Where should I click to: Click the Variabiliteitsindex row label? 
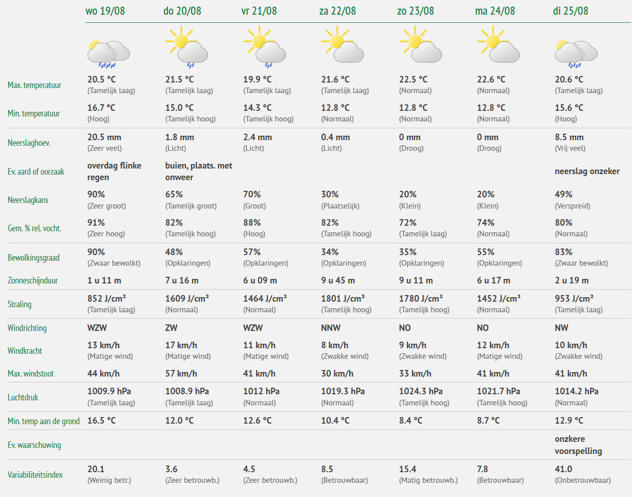[35, 475]
